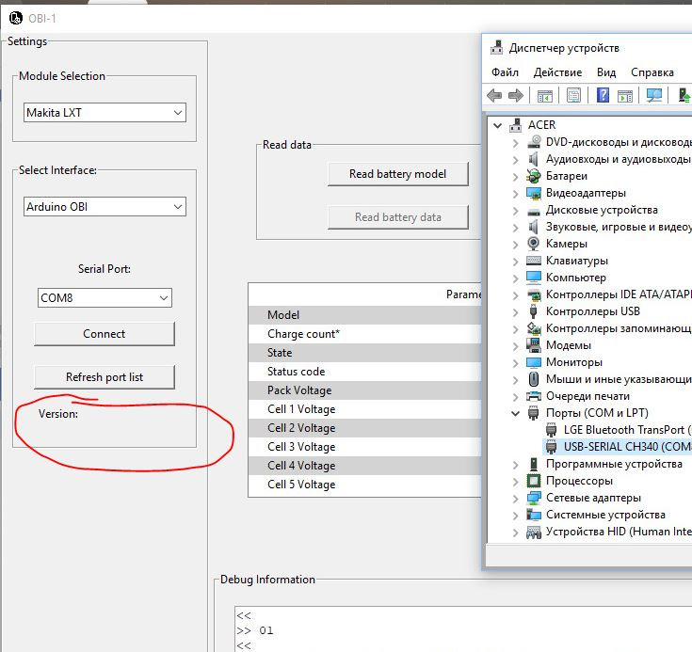Screen dimensions: 692x652
Task: Select USB-SERIAL CH340 device in tree
Action: 621,447
